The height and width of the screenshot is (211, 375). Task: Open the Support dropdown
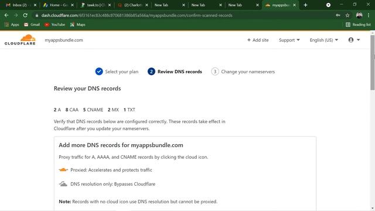pyautogui.click(x=289, y=40)
